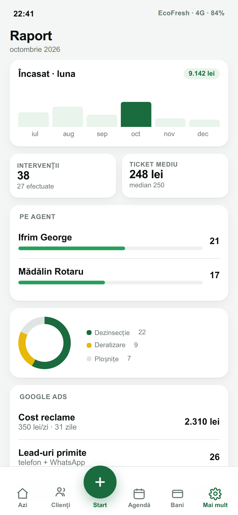Select the aug bar in chart

[68, 117]
